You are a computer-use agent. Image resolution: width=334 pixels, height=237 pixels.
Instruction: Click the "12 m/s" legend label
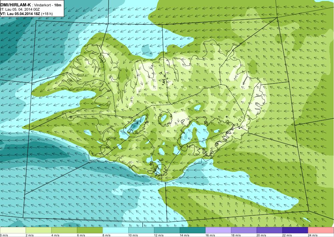pos(159,235)
